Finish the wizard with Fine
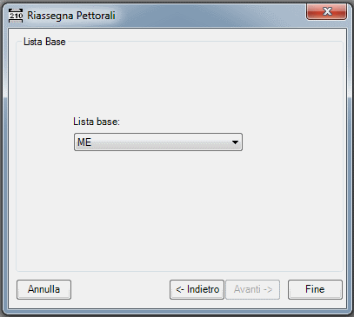354x317 pixels. [315, 289]
